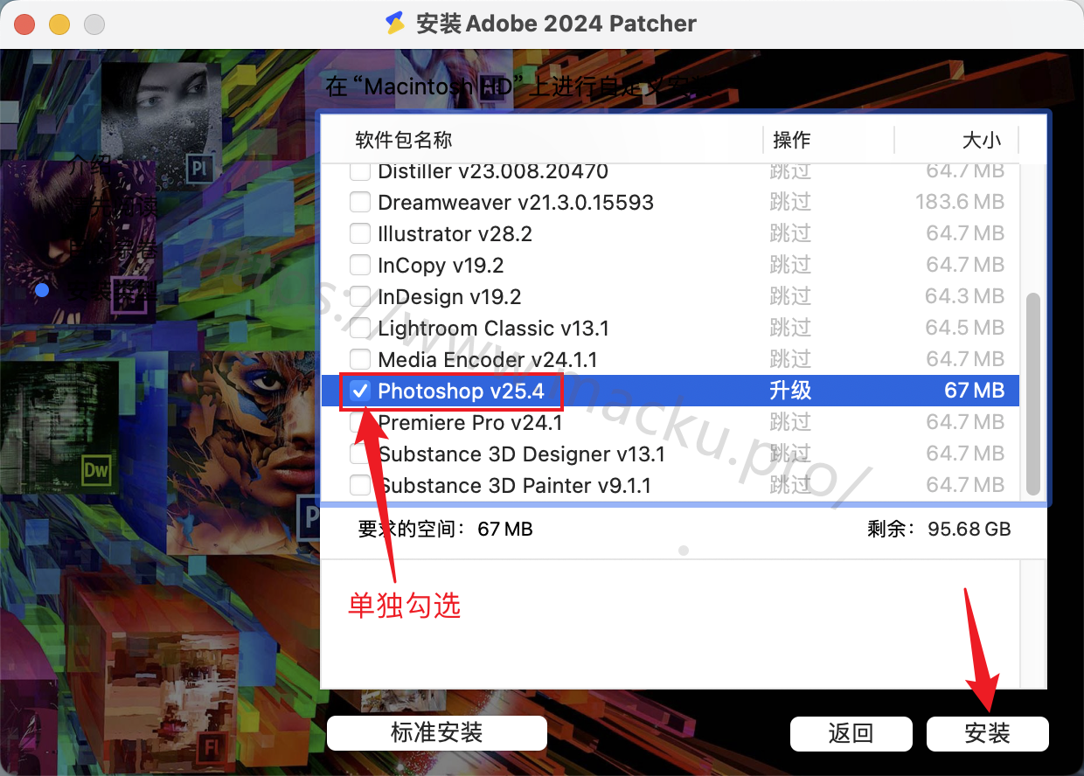Check Substance 3D Painter v9.1.1

[x=360, y=485]
